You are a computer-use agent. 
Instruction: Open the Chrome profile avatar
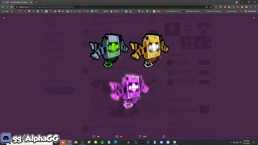click(251, 7)
